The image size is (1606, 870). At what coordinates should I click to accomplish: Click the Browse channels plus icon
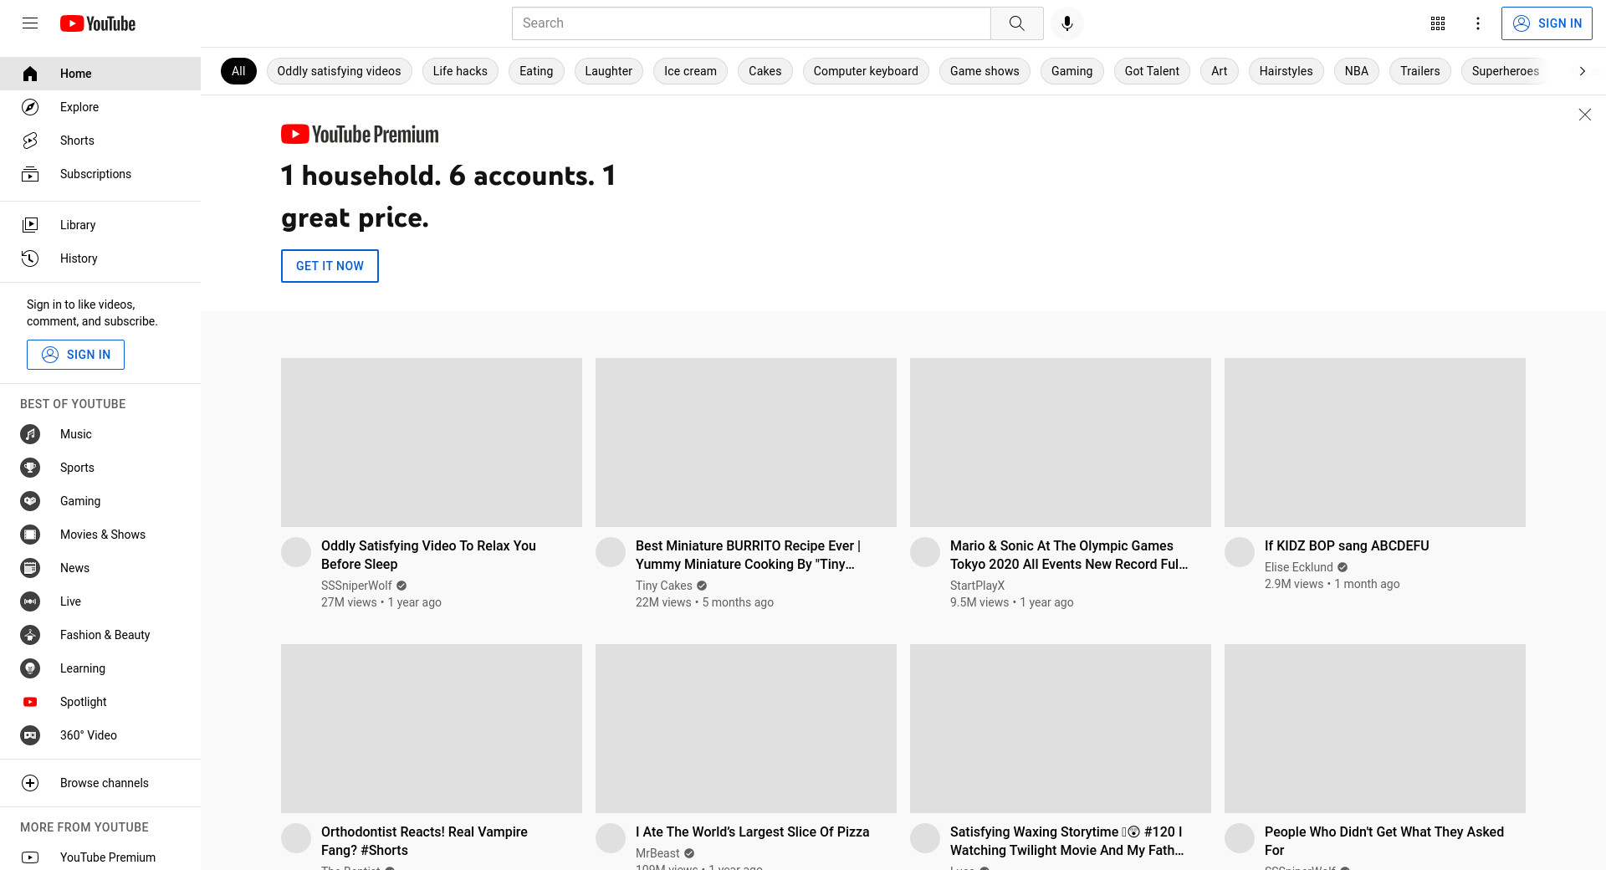tap(30, 783)
